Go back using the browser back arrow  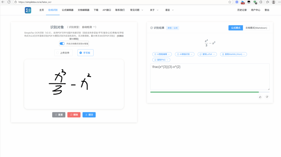pos(3,2)
